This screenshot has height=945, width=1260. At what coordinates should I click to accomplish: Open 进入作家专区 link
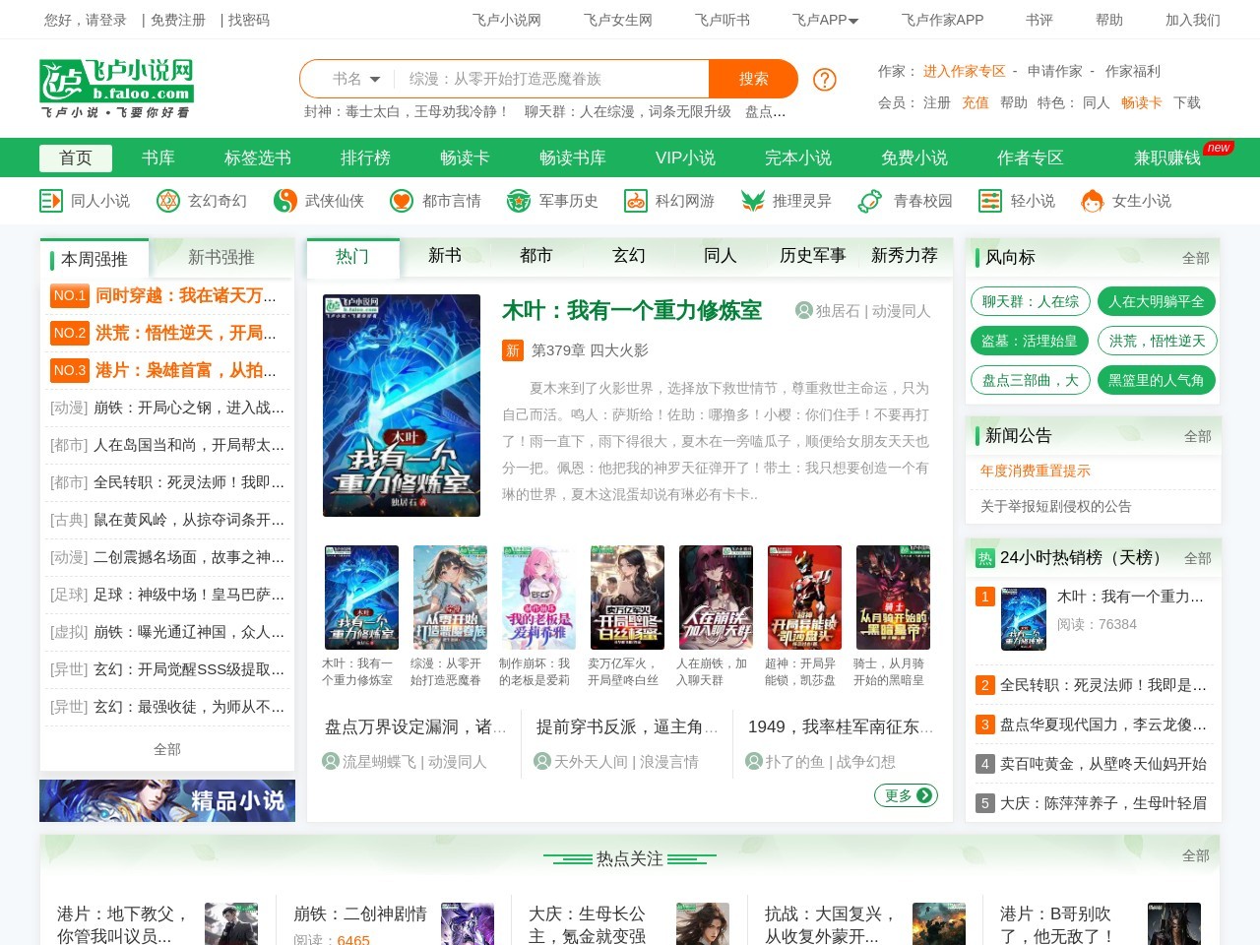[x=964, y=71]
